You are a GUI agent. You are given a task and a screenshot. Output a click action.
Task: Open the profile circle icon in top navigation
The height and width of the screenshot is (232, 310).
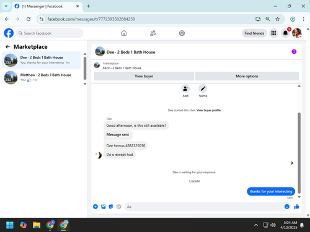[x=182, y=33]
